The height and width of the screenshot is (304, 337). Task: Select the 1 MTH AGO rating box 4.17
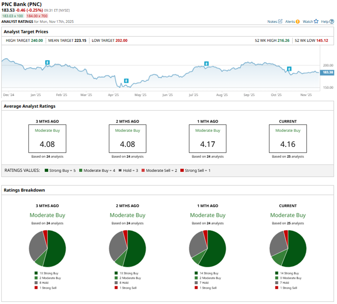coord(208,139)
